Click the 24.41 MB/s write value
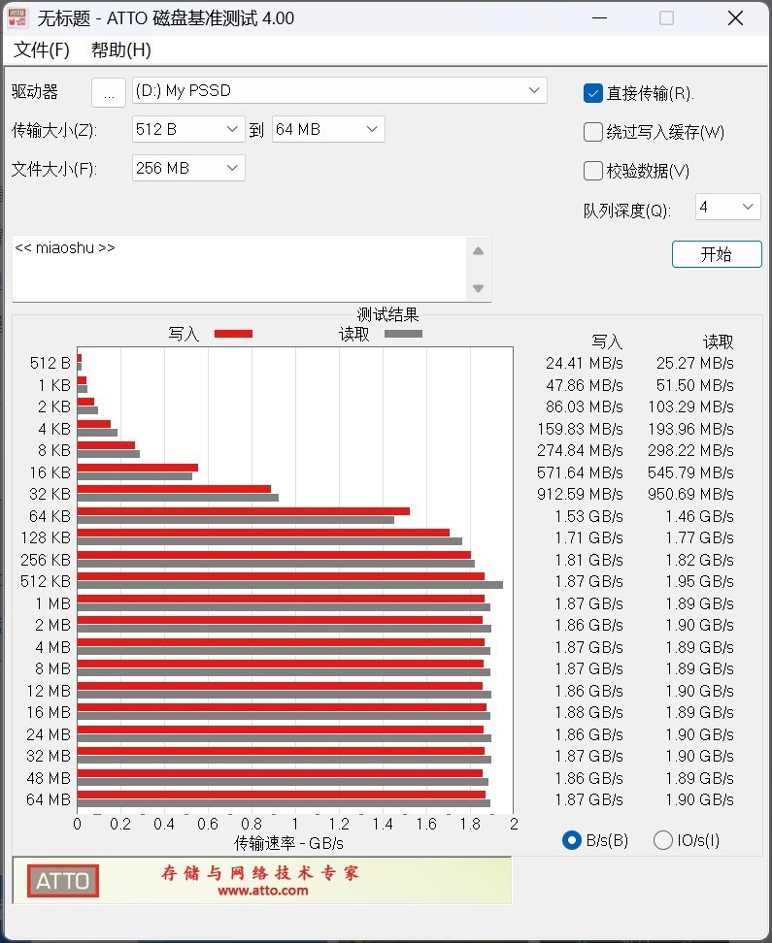772x943 pixels. 585,363
